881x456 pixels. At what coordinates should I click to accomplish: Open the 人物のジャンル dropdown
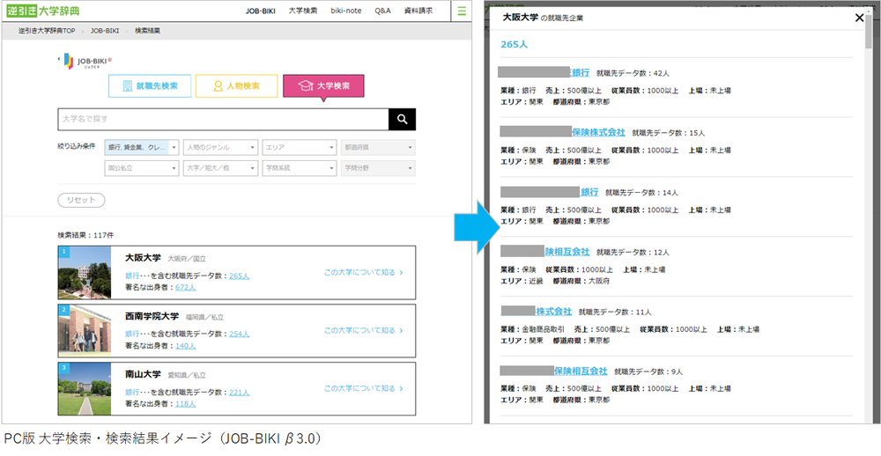(220, 148)
